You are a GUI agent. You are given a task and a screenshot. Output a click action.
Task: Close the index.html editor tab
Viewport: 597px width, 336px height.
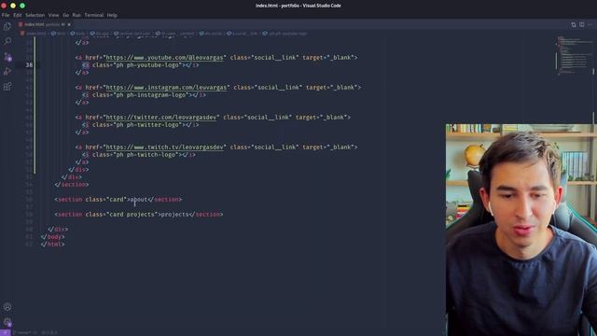click(x=69, y=24)
